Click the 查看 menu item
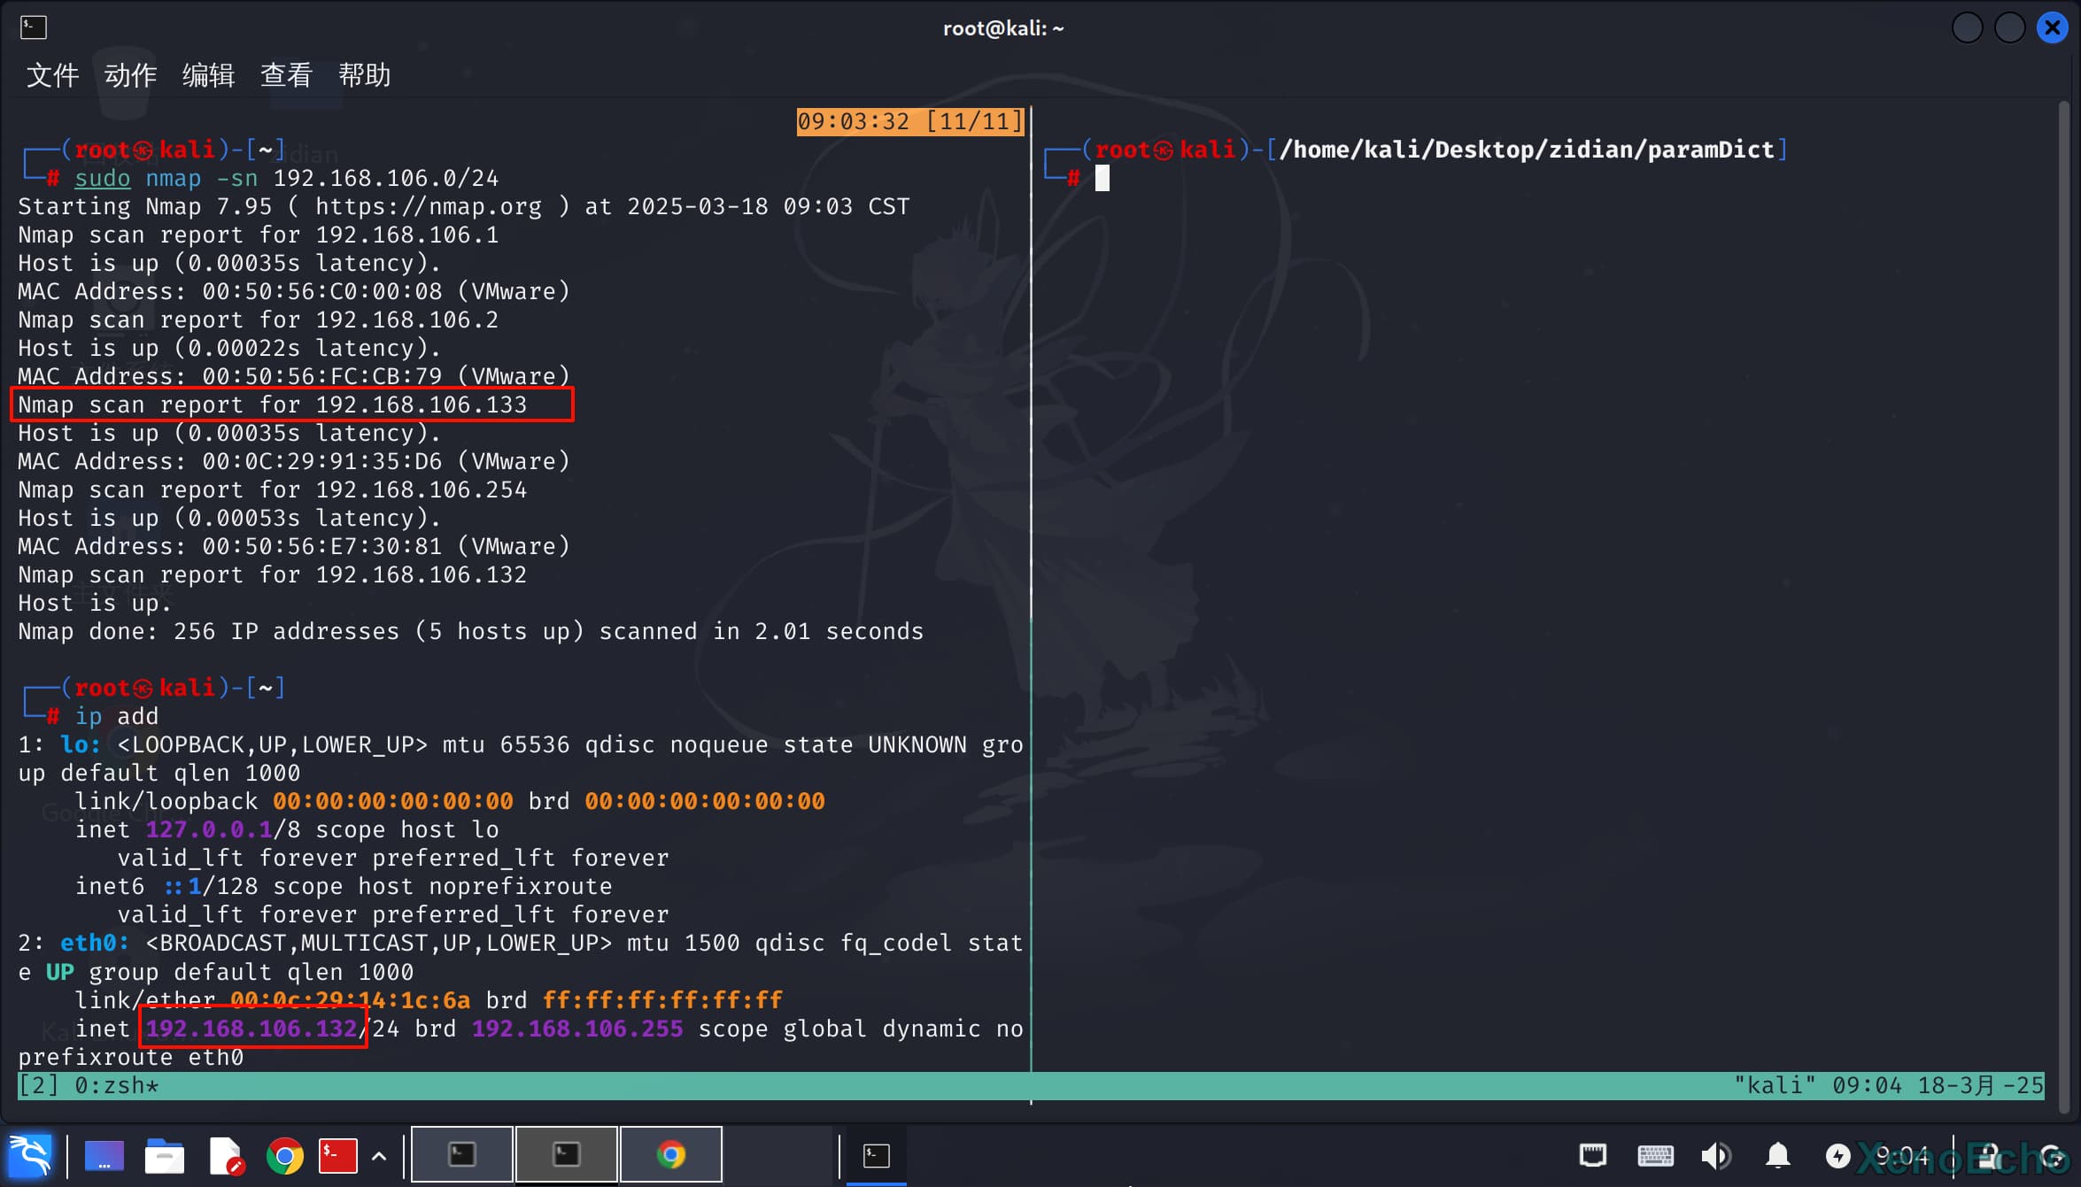This screenshot has height=1187, width=2081. pos(286,75)
